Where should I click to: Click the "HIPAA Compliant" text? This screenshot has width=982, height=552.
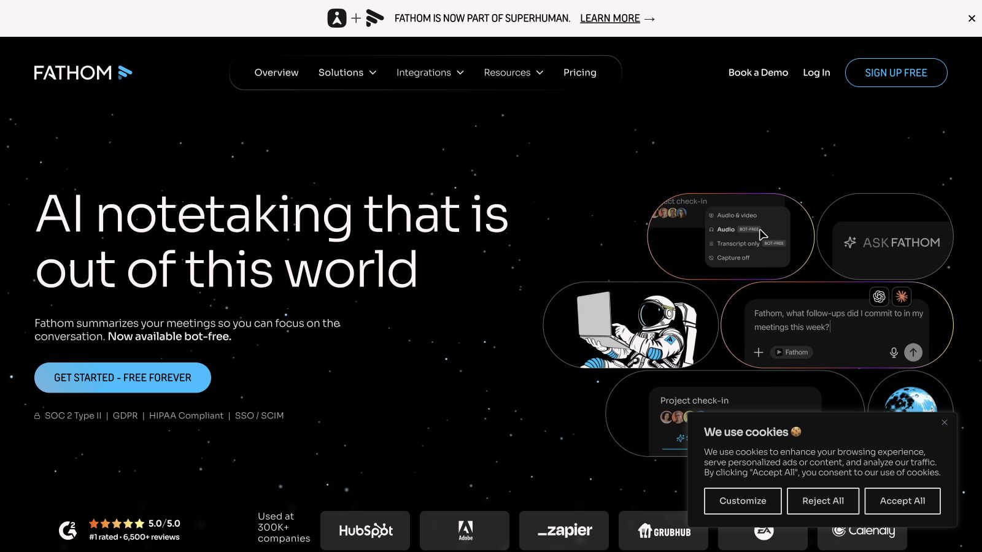click(x=186, y=416)
